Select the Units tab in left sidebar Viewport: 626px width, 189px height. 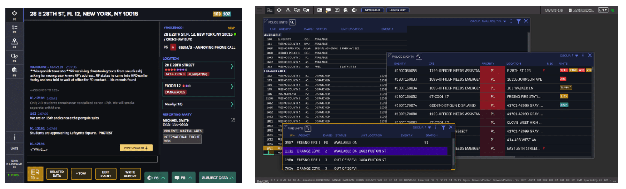click(15, 149)
